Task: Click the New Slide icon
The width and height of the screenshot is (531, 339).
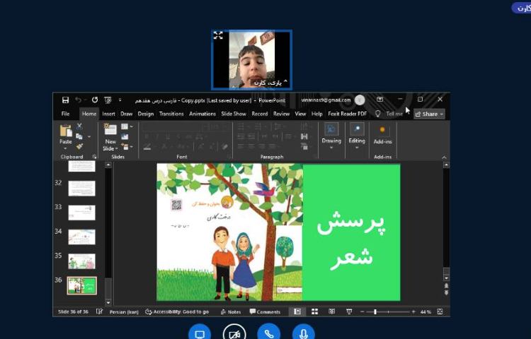Action: tap(110, 130)
